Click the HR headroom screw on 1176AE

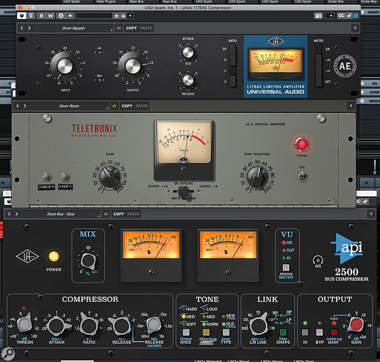[99, 52]
